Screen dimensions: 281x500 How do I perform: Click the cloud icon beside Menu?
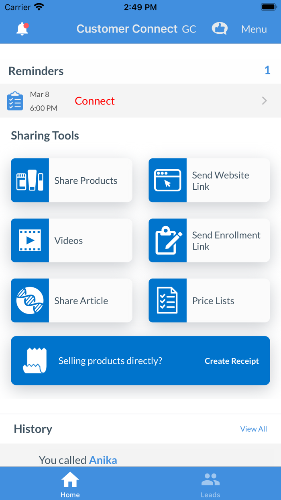pos(219,29)
